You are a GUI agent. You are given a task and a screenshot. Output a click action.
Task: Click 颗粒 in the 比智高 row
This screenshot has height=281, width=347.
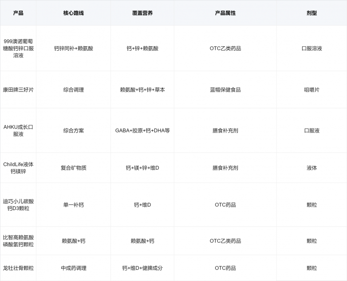tap(312, 241)
